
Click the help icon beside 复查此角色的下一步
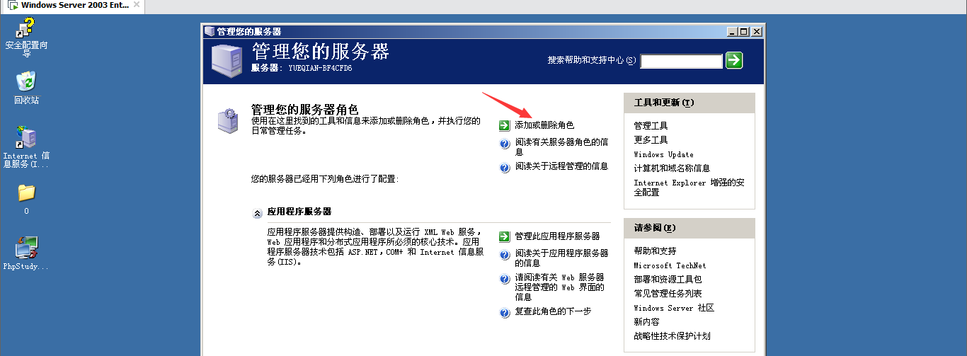(505, 312)
